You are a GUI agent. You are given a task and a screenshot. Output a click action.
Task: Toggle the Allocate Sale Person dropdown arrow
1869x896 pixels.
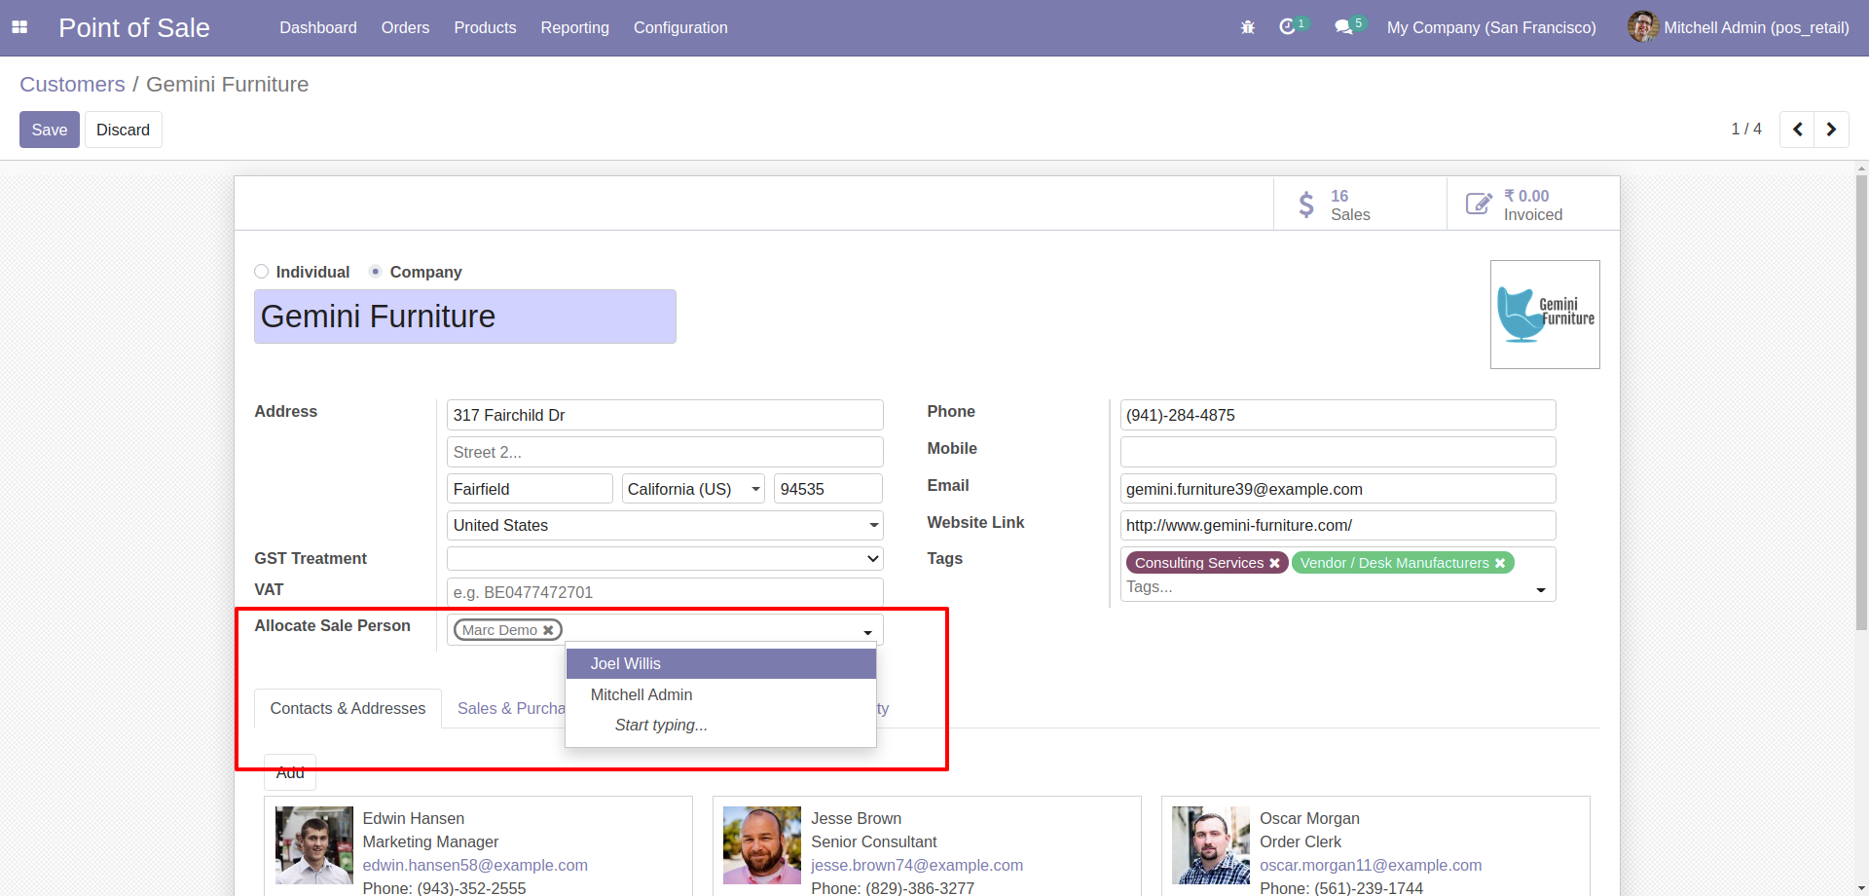867,633
